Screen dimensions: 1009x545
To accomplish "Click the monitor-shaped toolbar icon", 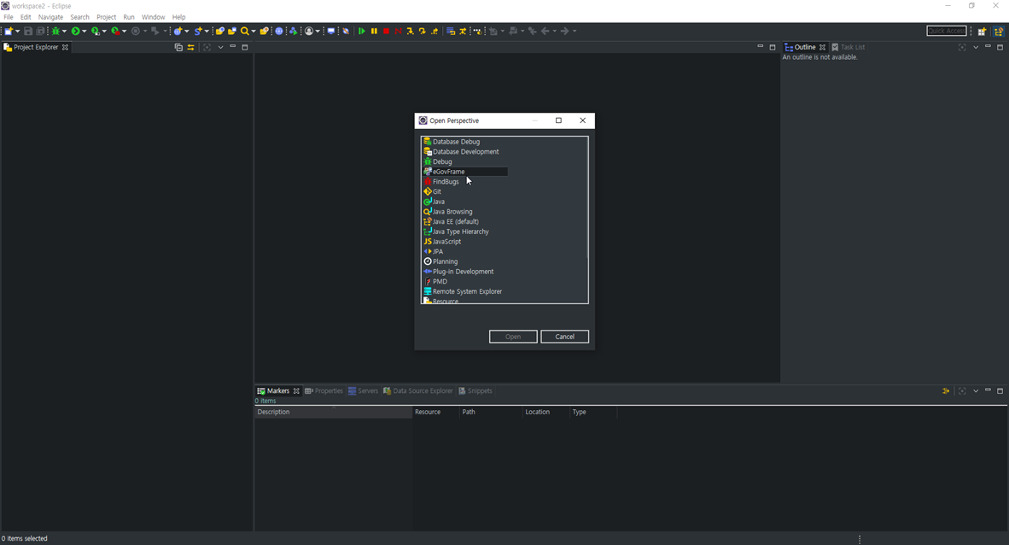I will tap(330, 31).
